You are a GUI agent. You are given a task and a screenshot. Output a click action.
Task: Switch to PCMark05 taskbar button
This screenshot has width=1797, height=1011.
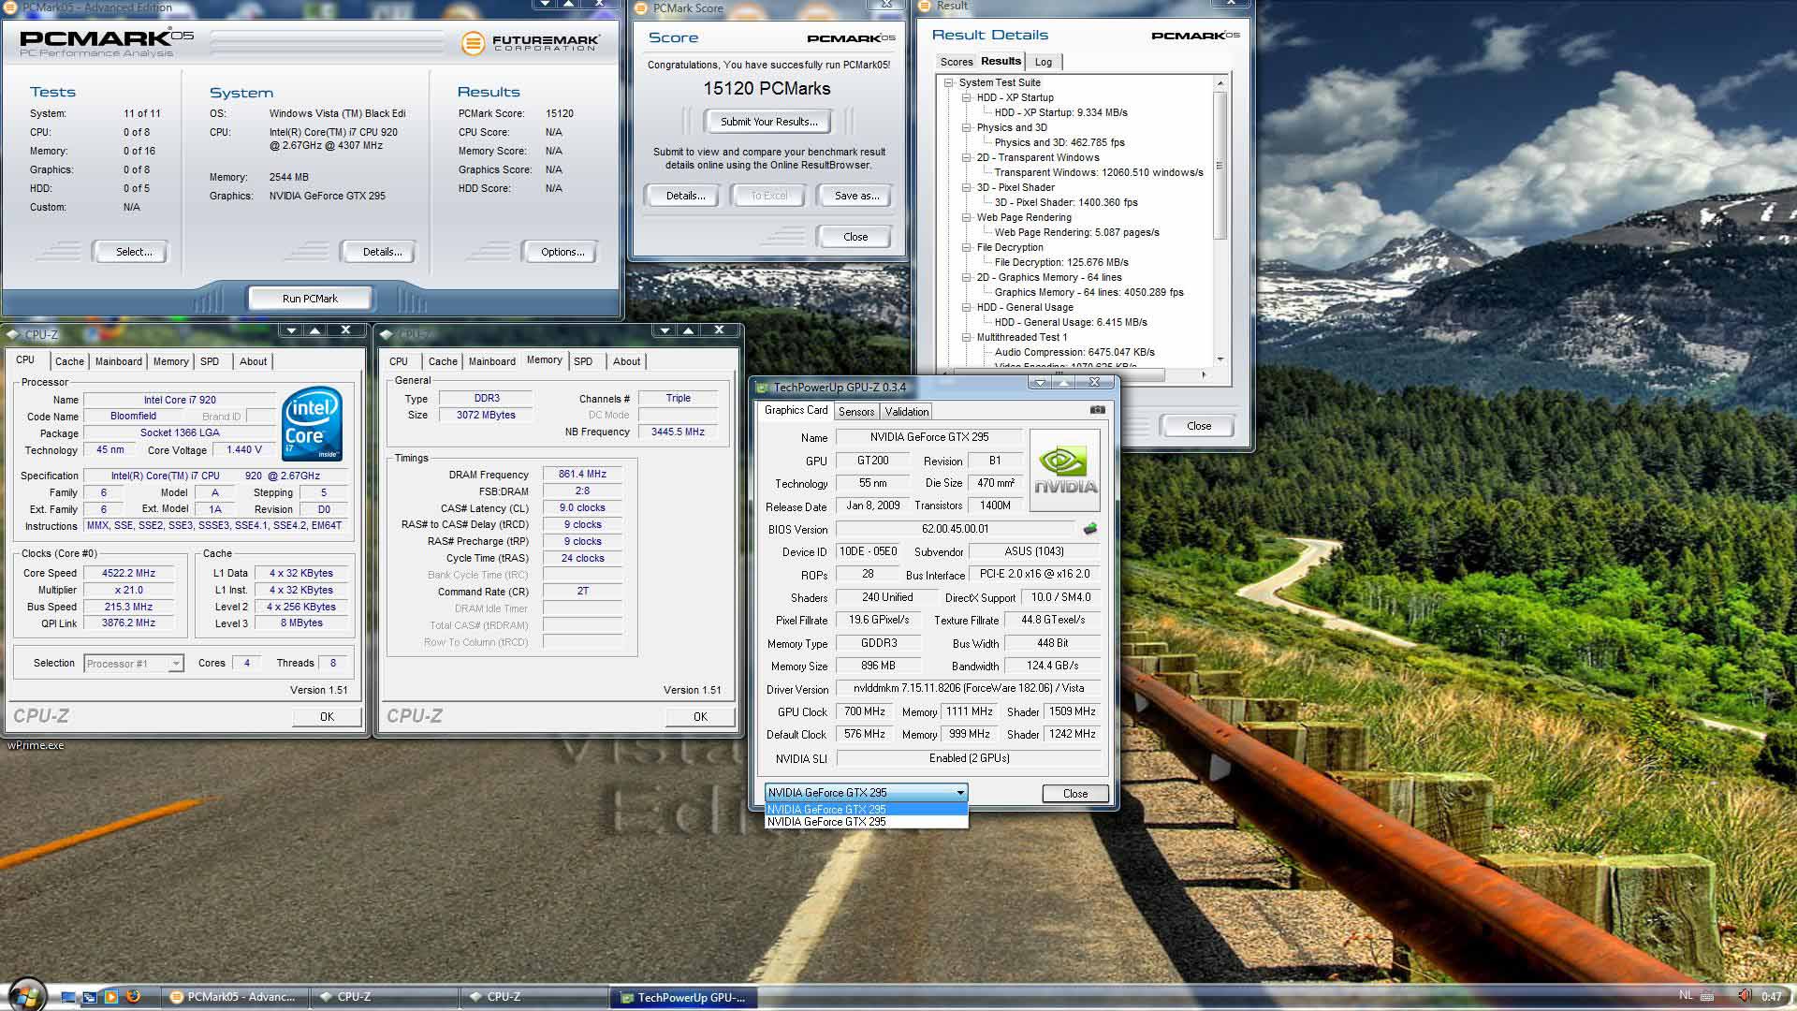[x=234, y=997]
